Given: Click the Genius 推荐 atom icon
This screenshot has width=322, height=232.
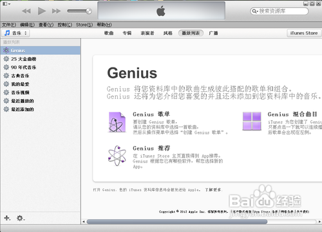Looking at the screenshot, I should pos(117,156).
